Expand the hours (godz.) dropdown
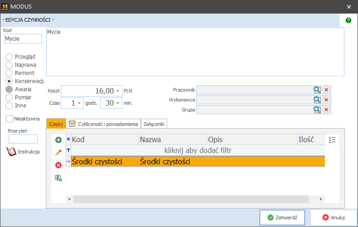Image resolution: width=358 pixels, height=227 pixels. (80, 103)
